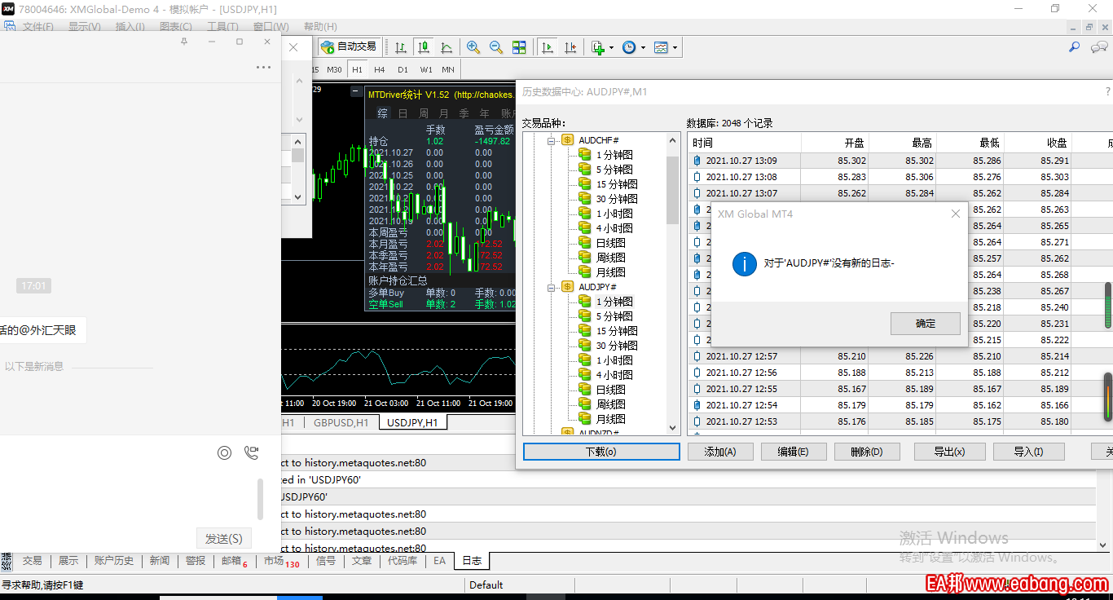Collapse the AUDCHF# tree node

[552, 140]
